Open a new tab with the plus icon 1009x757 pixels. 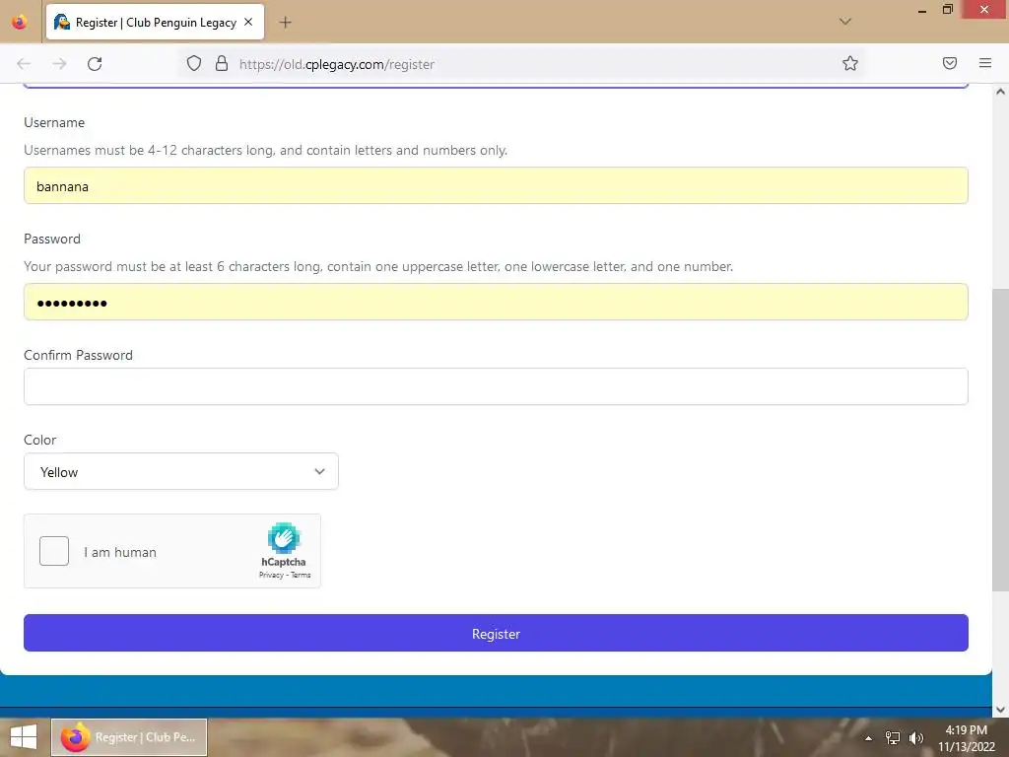pyautogui.click(x=285, y=23)
